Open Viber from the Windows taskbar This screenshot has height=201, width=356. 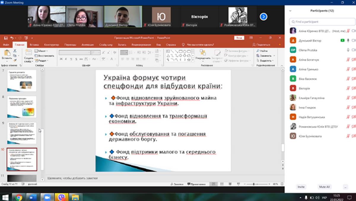click(x=62, y=197)
